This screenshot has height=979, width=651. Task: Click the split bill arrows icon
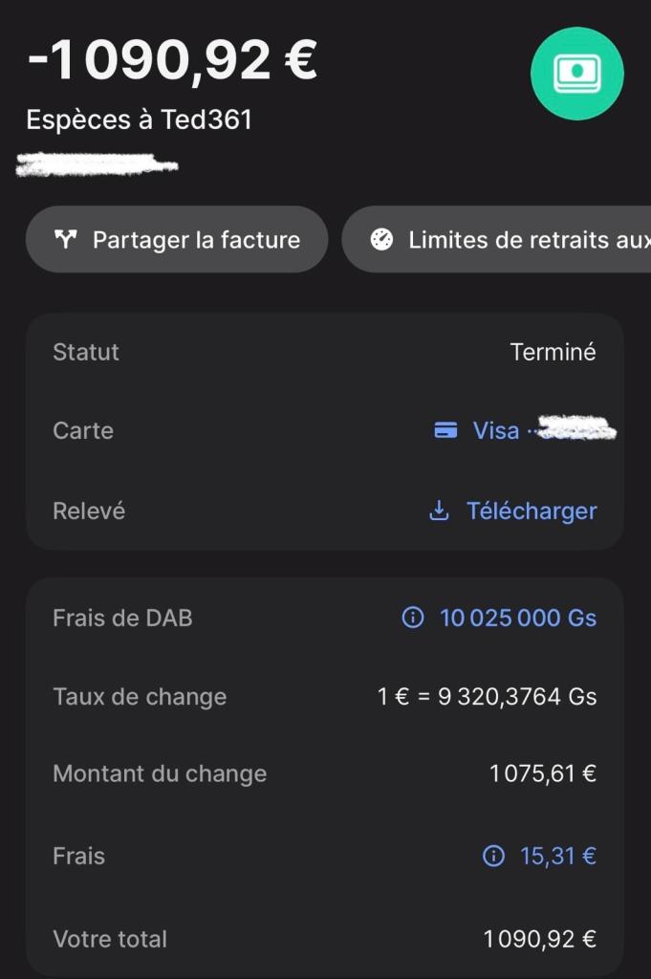pos(65,239)
